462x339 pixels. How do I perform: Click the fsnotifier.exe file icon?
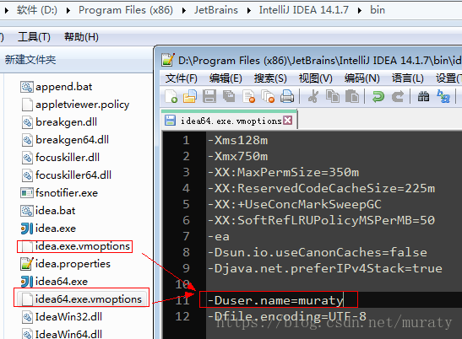click(27, 193)
